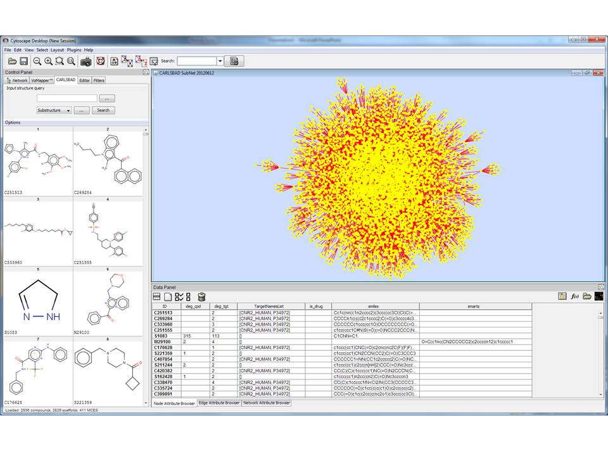
Task: Switch to the VizMapper tab
Action: click(42, 80)
